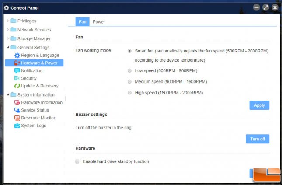Open Region & Language settings
The image size is (282, 185).
[x=40, y=55]
